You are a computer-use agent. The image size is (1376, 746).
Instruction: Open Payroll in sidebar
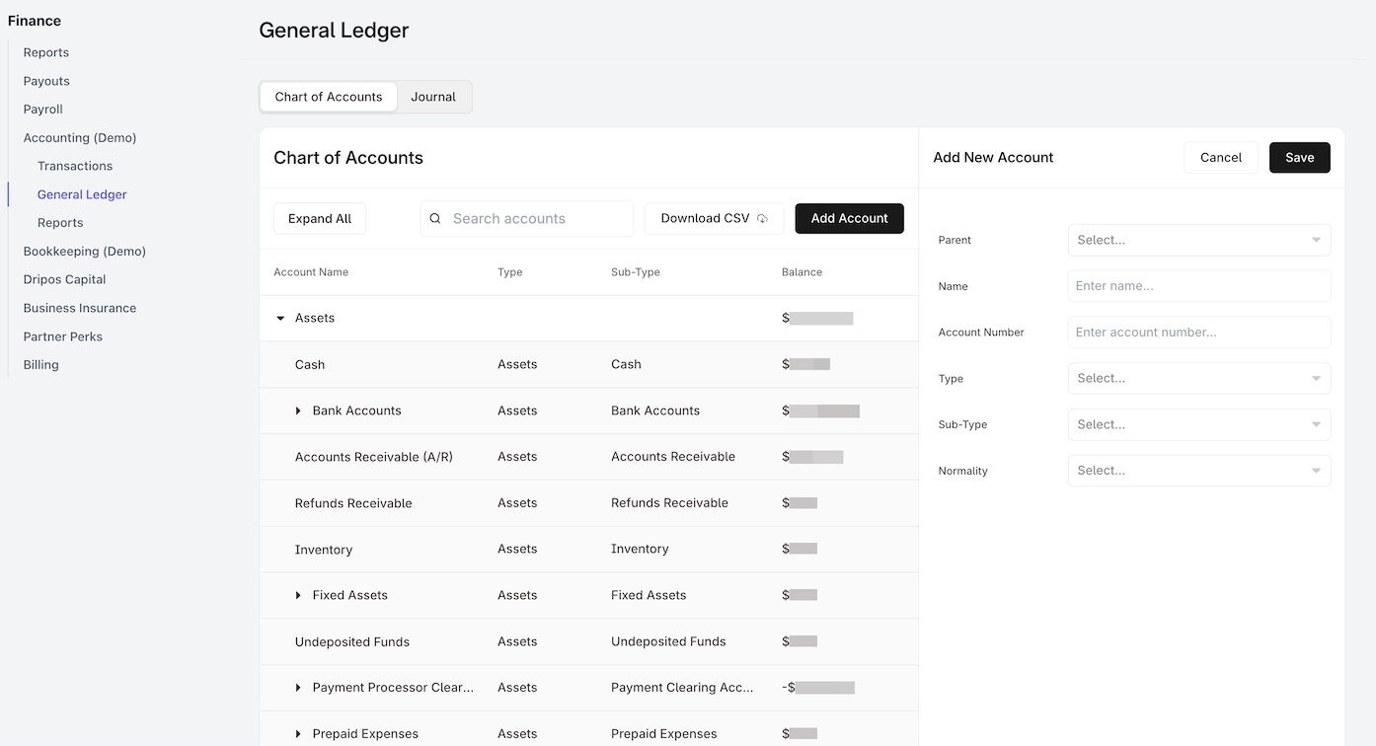[43, 110]
